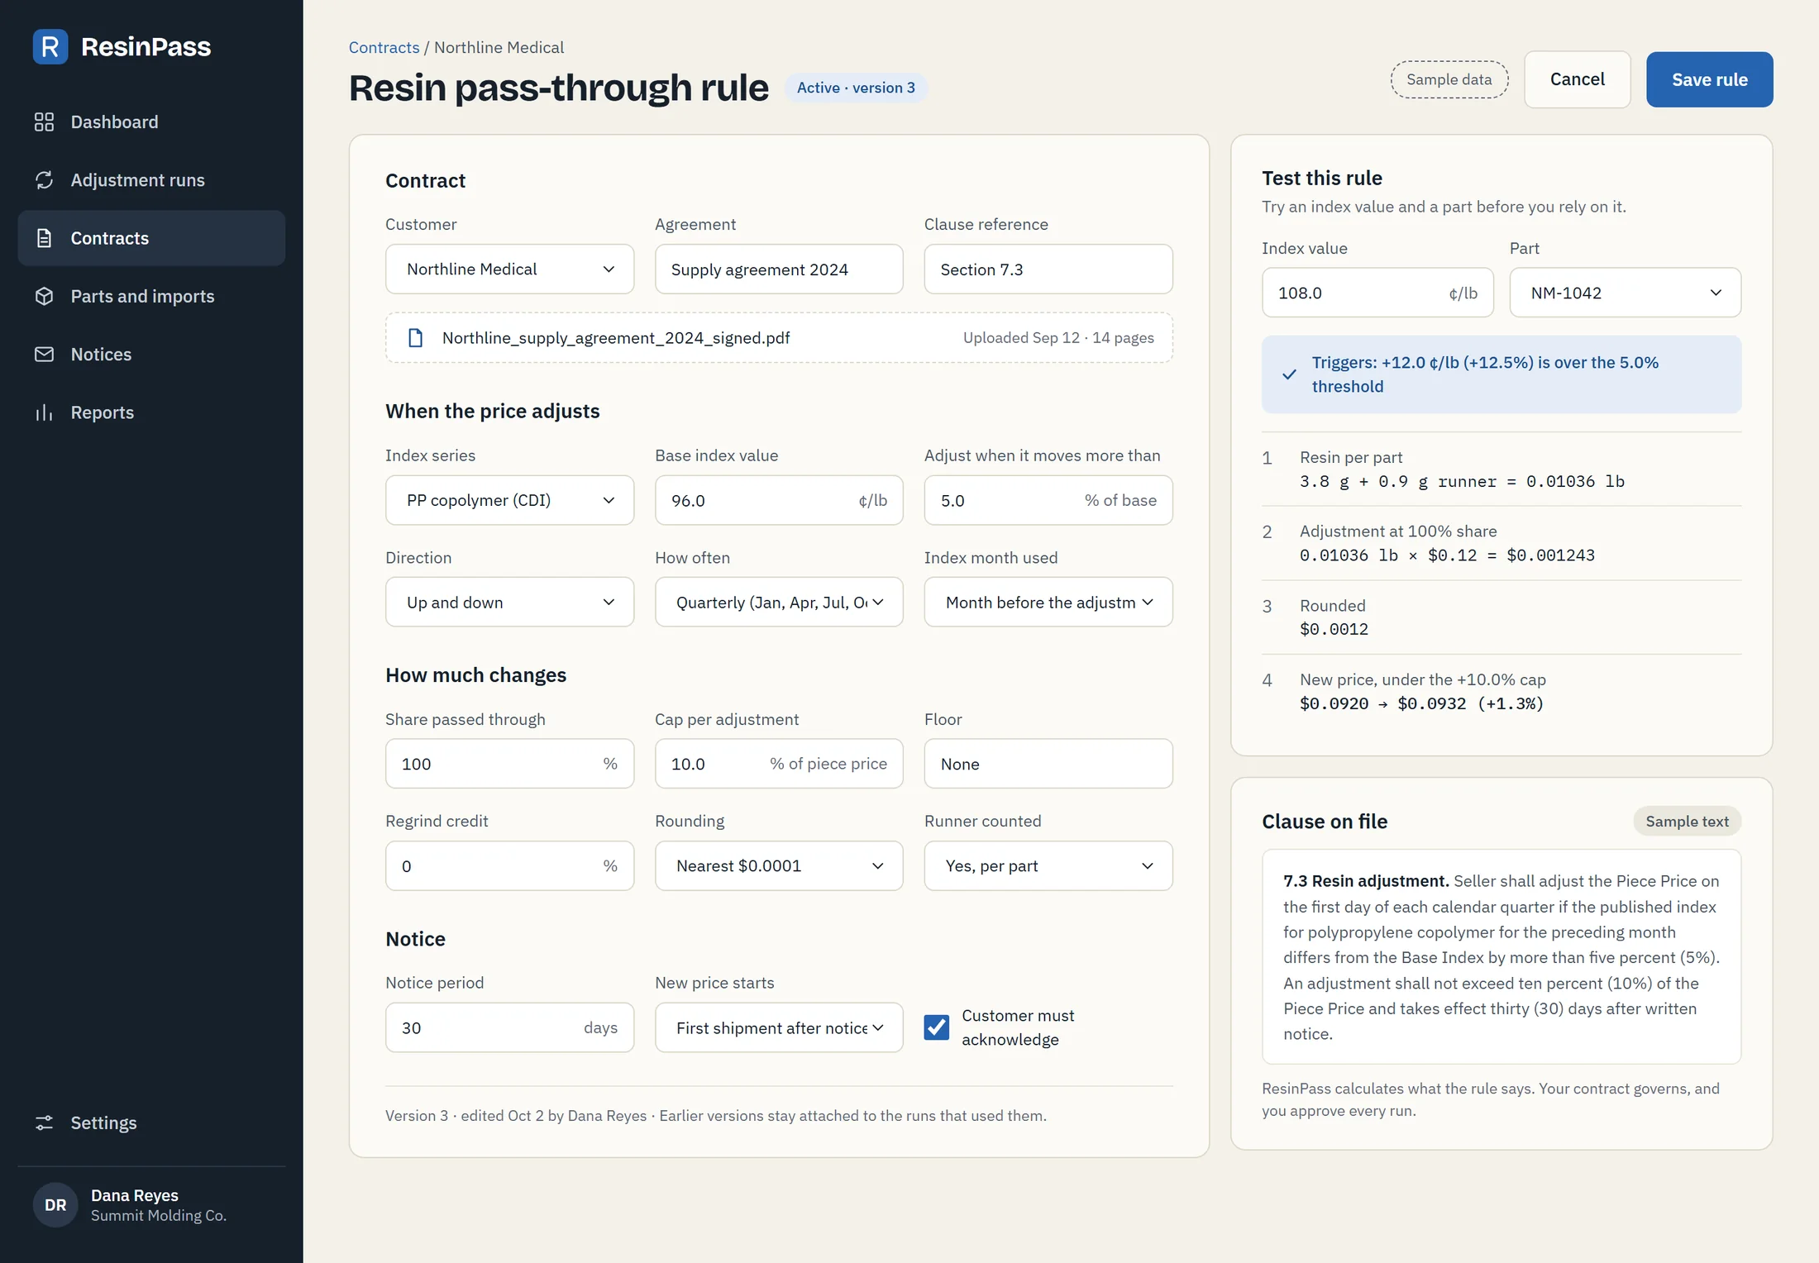Click the checkmark icon in Triggers banner
Screen dimensions: 1819x1263
[1289, 374]
